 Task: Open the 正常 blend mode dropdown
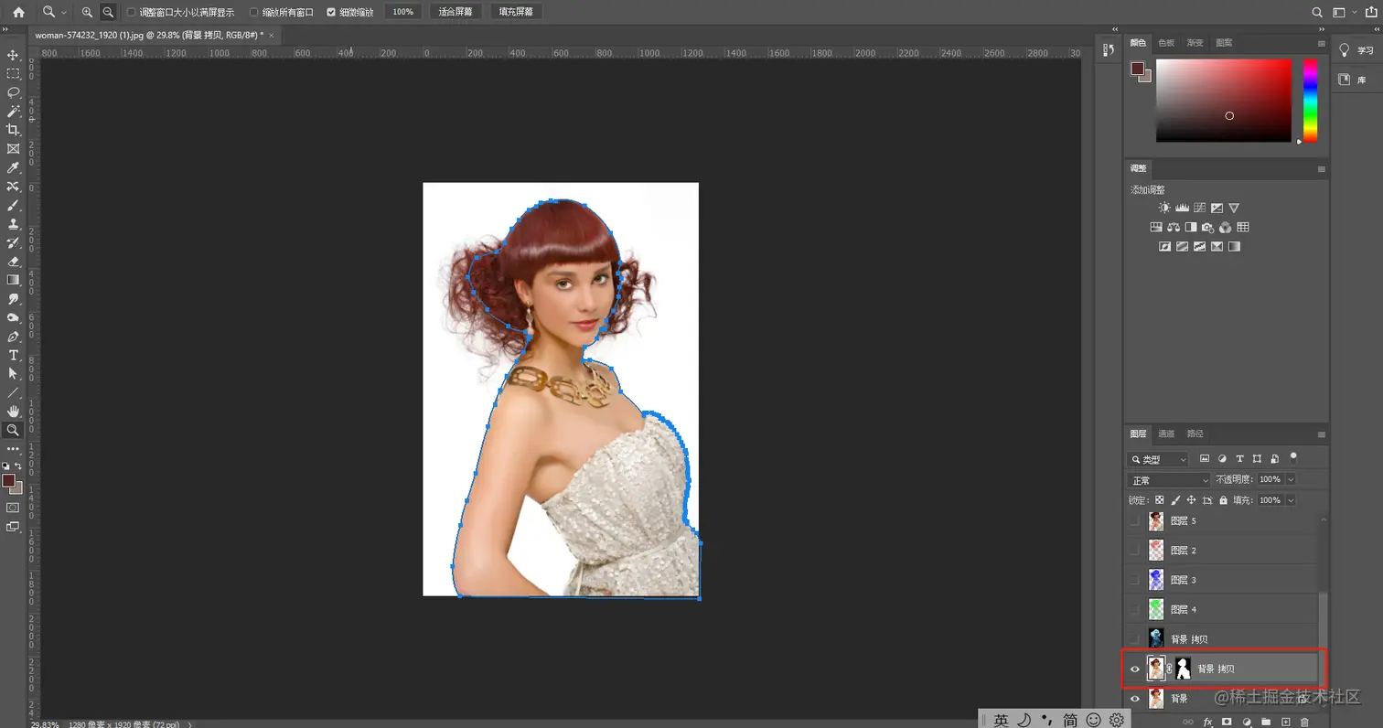click(1170, 480)
